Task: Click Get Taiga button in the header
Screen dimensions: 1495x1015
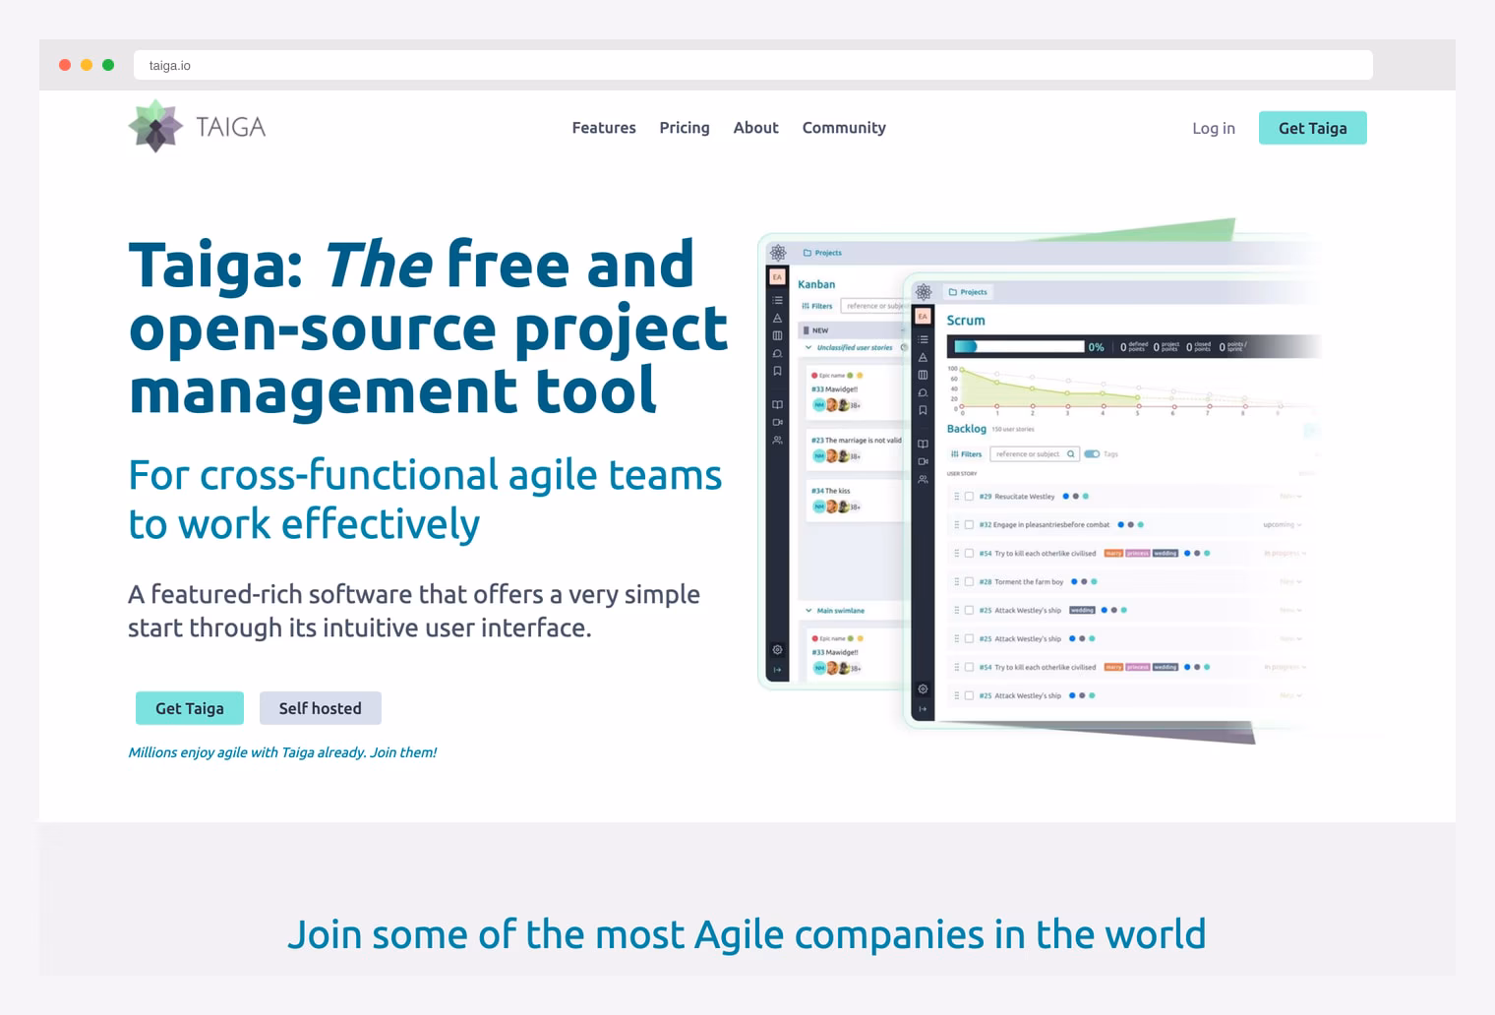Action: tap(1313, 128)
